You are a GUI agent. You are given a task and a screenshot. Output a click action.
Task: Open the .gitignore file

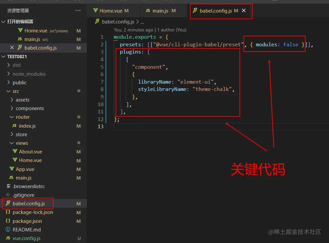43,195
